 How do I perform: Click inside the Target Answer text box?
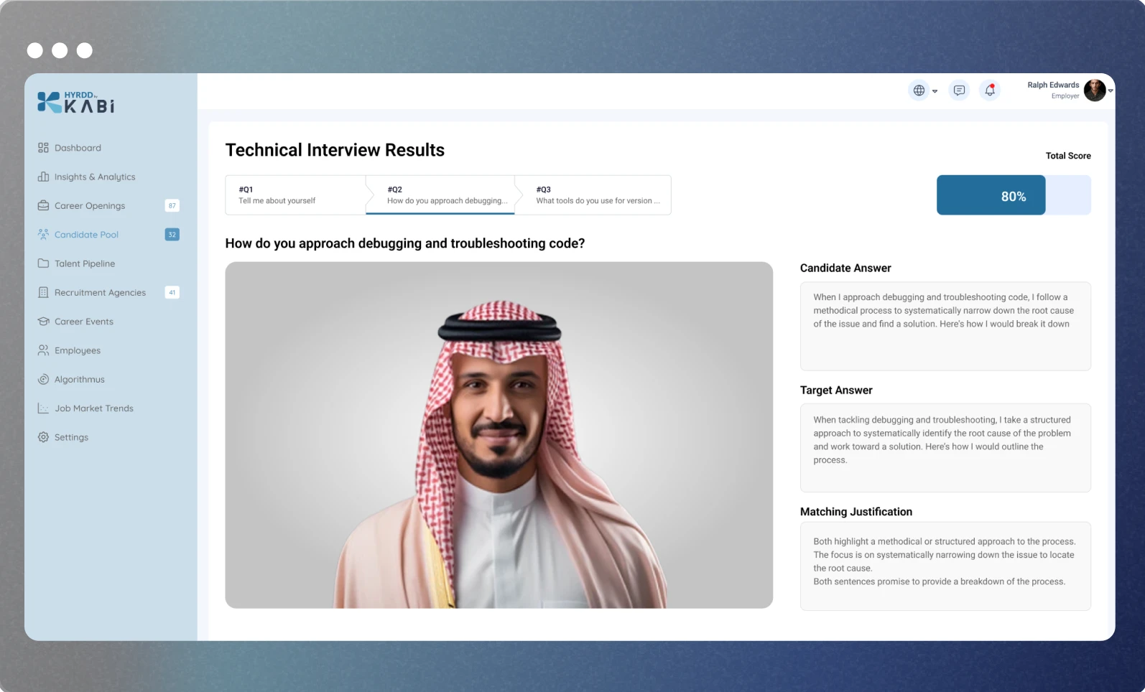pos(945,448)
